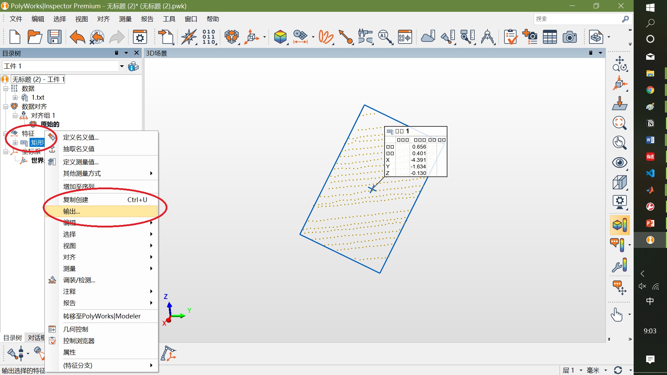Open Chrome from the Windows taskbar
The height and width of the screenshot is (375, 667).
coord(650,90)
